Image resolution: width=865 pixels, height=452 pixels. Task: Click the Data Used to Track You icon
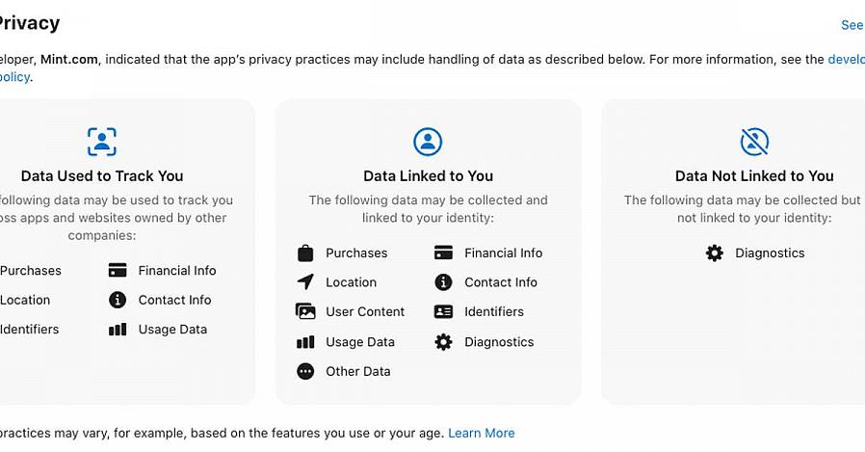101,142
